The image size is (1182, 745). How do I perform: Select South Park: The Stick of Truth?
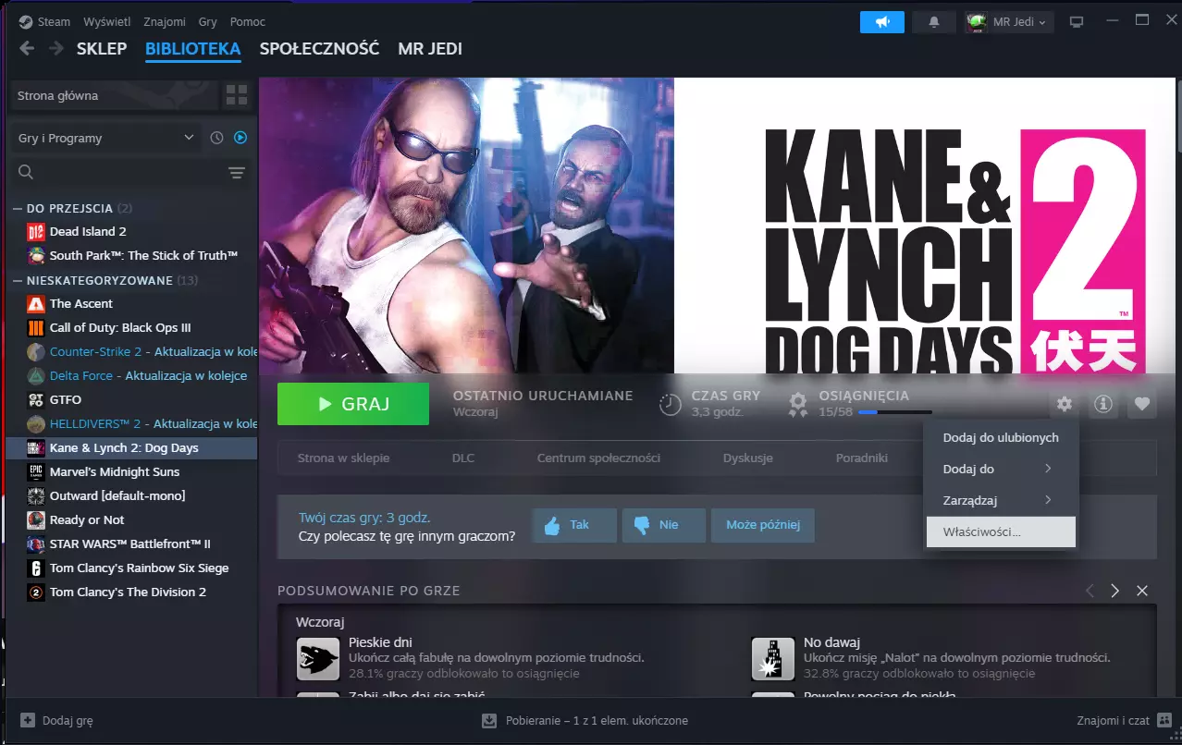point(131,255)
